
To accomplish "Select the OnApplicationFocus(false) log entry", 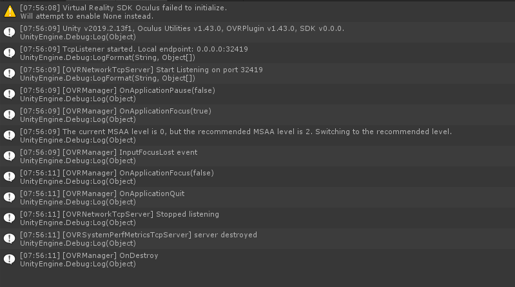I will pyautogui.click(x=258, y=177).
